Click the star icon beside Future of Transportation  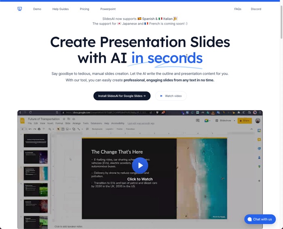pos(64,119)
